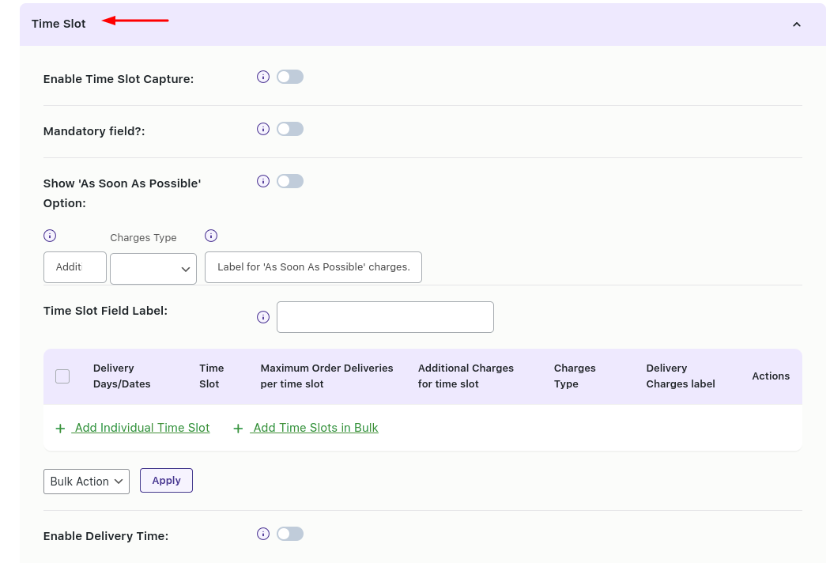
Task: Toggle the Enable Delivery Time switch
Action: pyautogui.click(x=290, y=534)
